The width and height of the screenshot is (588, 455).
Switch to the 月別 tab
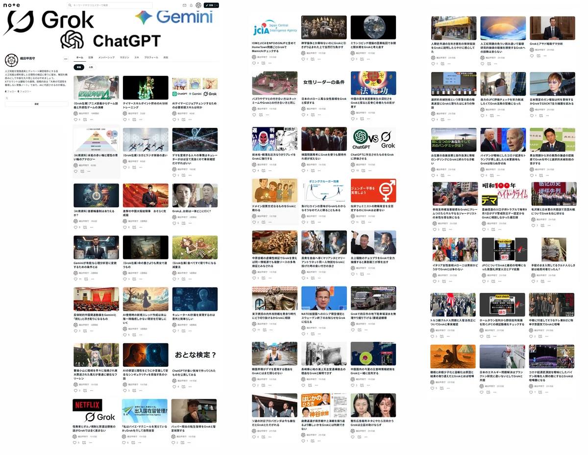coord(166,57)
